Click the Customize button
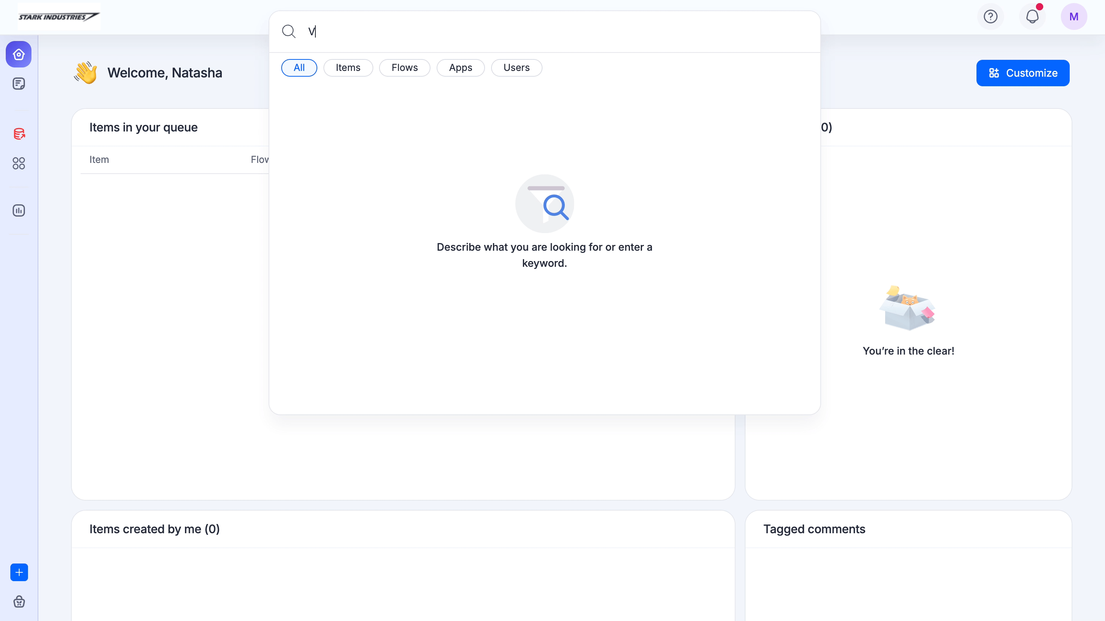This screenshot has height=621, width=1105. [x=1023, y=73]
